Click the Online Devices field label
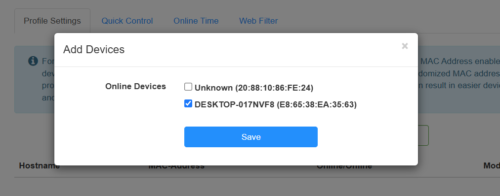 coord(135,86)
